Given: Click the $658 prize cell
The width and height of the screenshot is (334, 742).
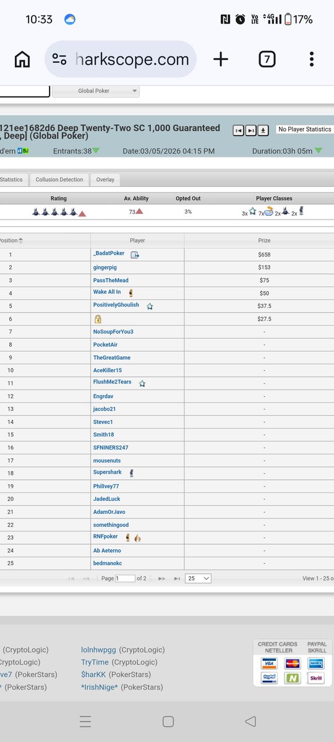Looking at the screenshot, I should (x=264, y=254).
